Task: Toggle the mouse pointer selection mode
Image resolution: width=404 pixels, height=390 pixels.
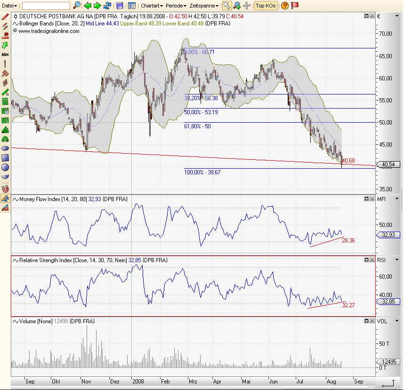Action: pos(226,6)
